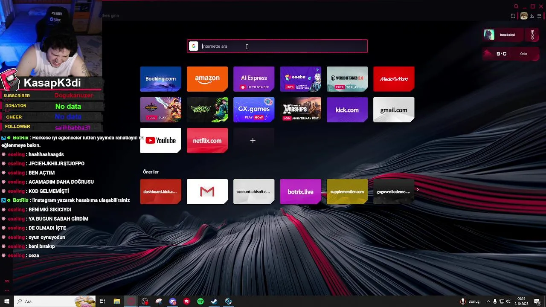Open the account.ubisoft.com suggestion
Image resolution: width=546 pixels, height=307 pixels.
tap(254, 191)
